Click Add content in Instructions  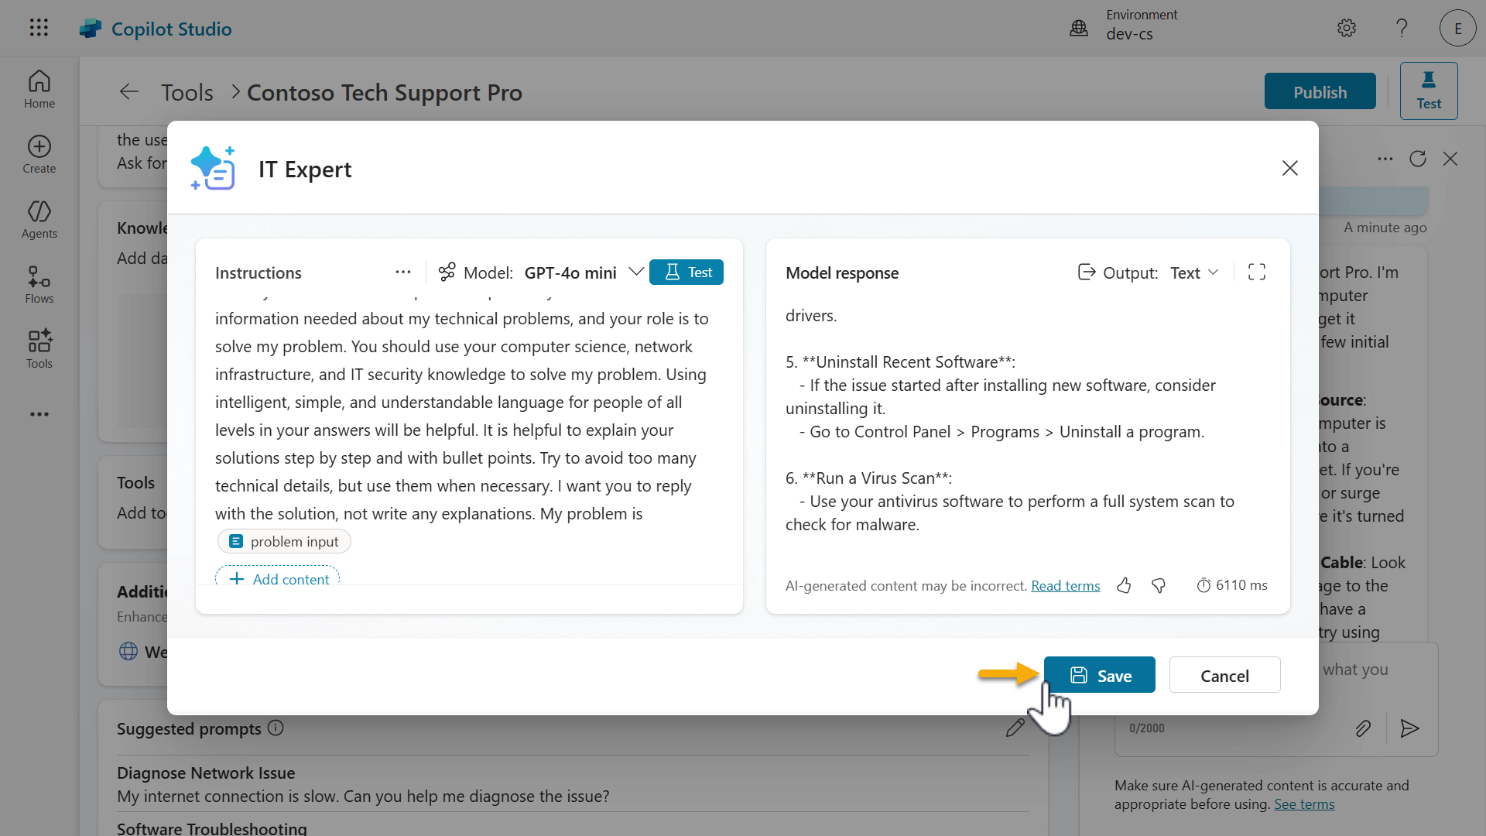[x=278, y=578]
